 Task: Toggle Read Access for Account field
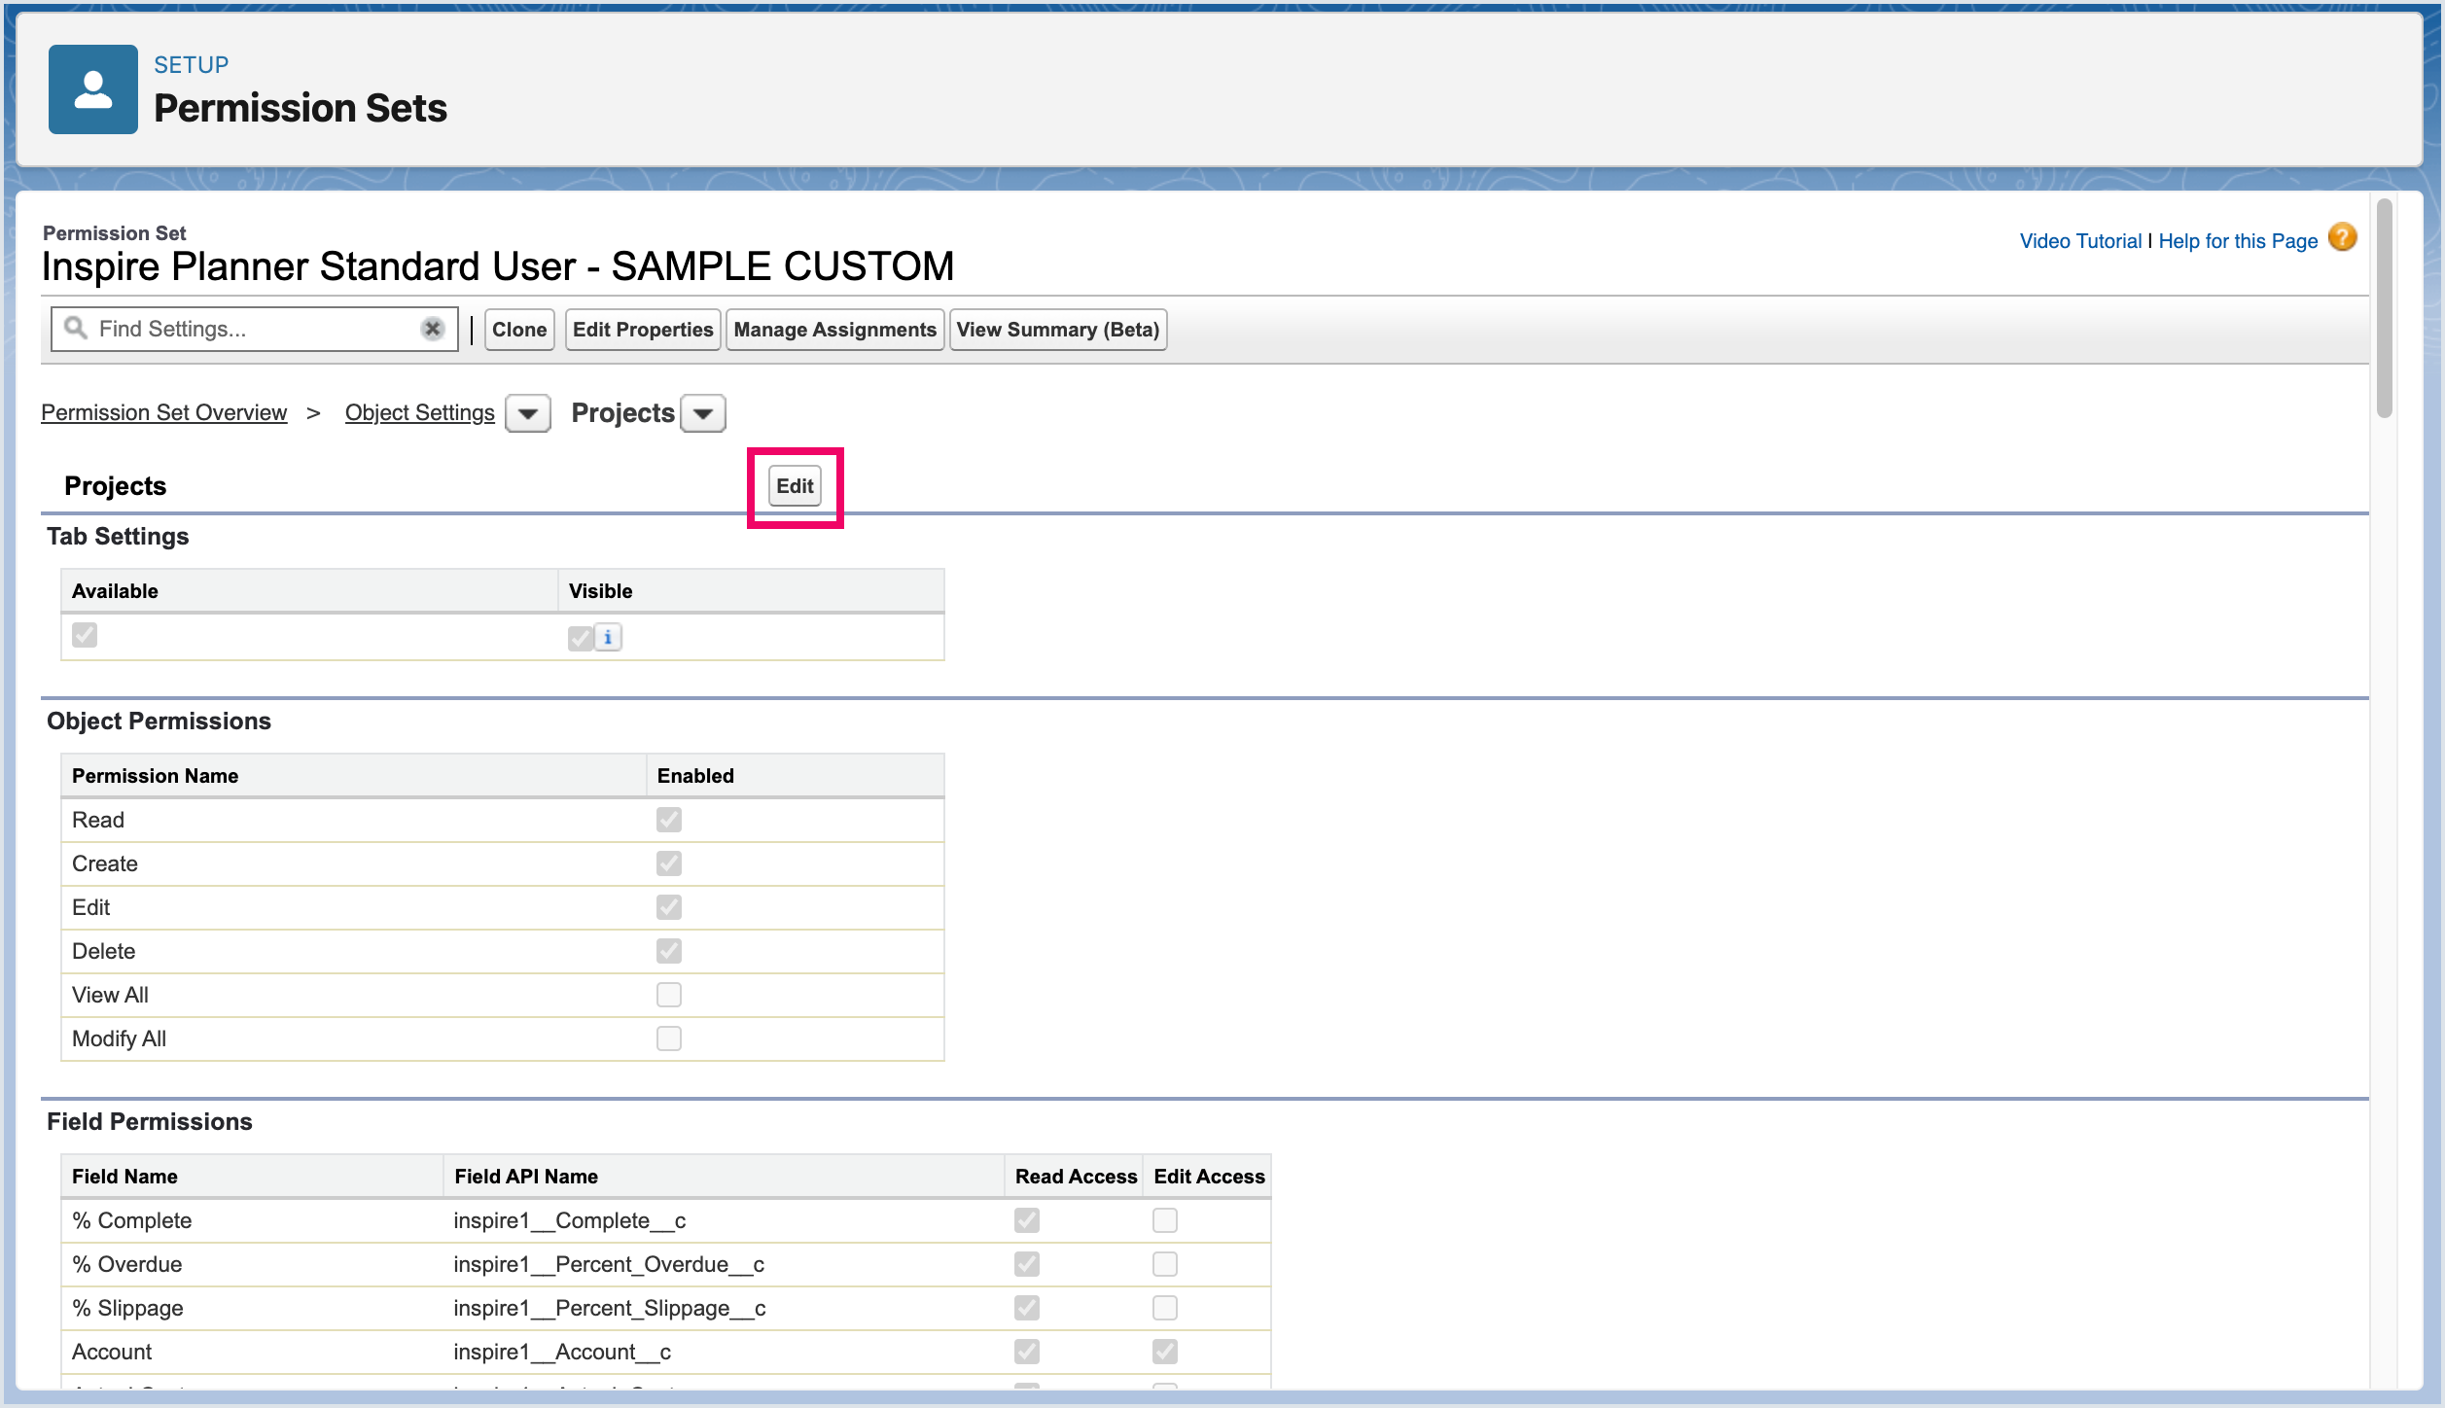point(1027,1352)
